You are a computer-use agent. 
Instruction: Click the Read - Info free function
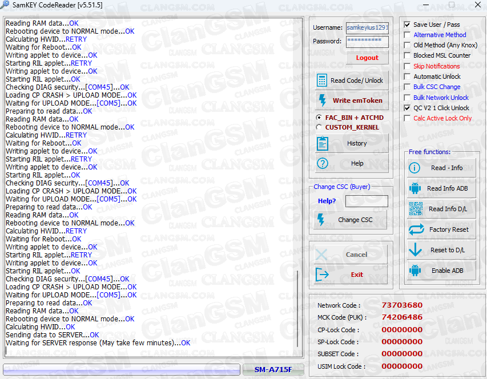414,168
